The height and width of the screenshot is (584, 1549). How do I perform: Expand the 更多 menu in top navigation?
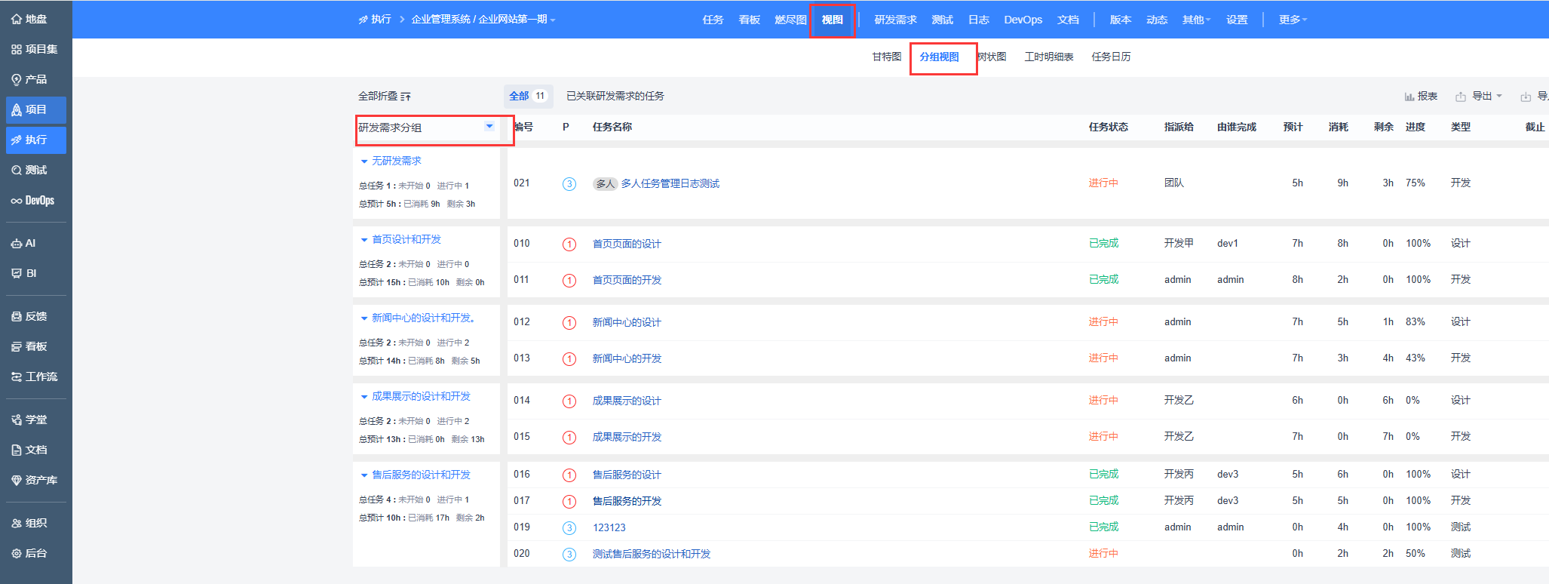[x=1293, y=20]
